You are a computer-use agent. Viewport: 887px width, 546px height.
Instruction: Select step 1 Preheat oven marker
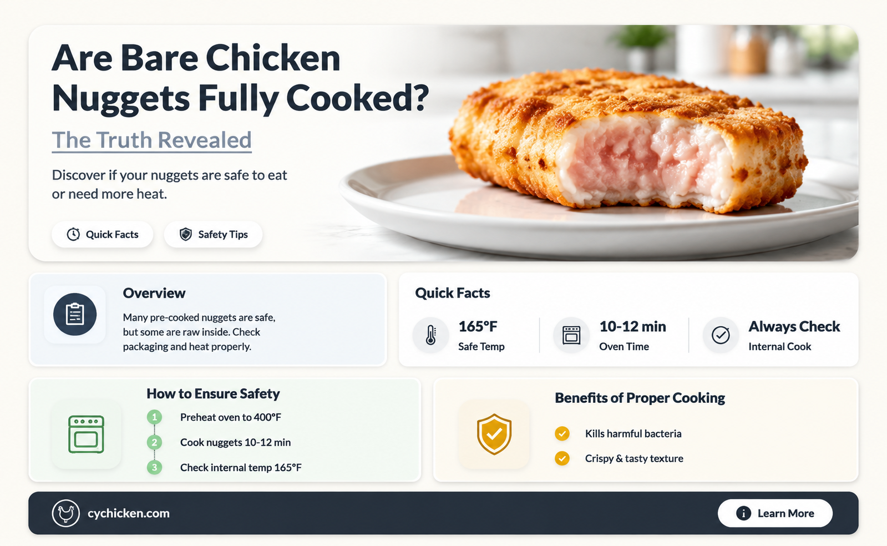(154, 417)
